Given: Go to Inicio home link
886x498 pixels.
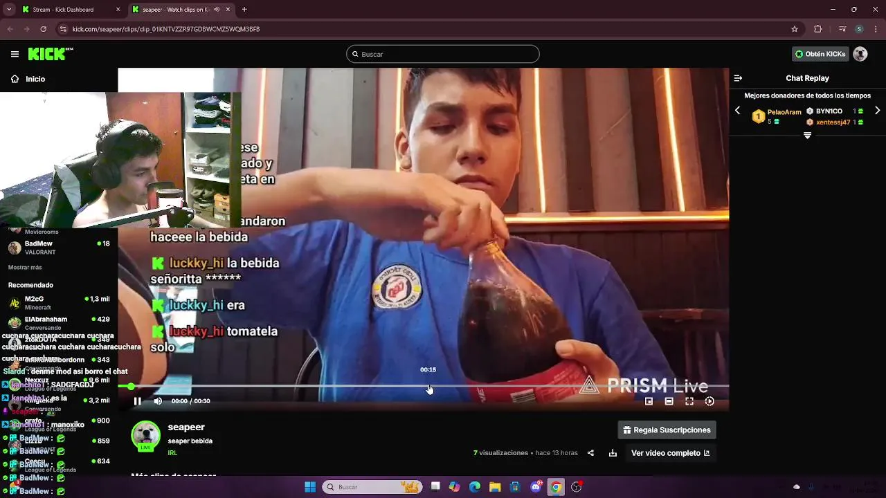Looking at the screenshot, I should click(x=28, y=79).
